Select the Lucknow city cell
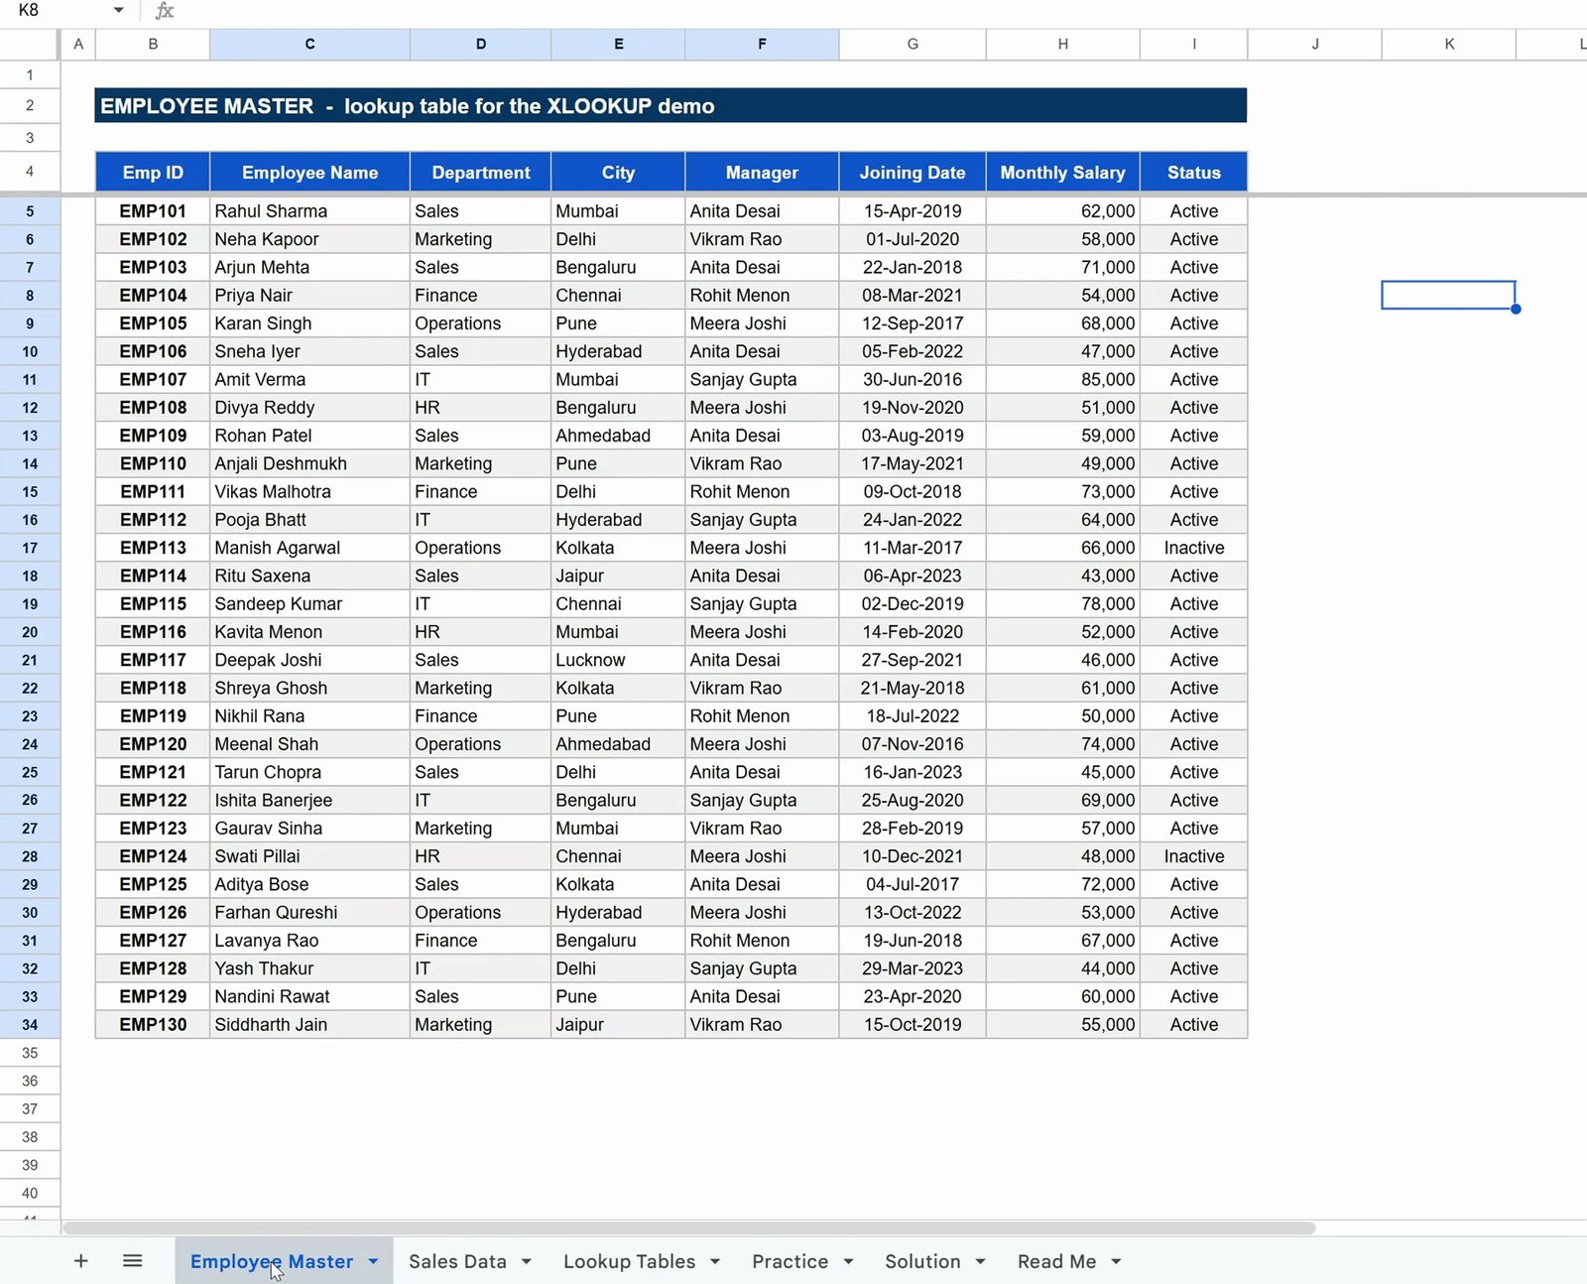The image size is (1587, 1284). [x=618, y=660]
